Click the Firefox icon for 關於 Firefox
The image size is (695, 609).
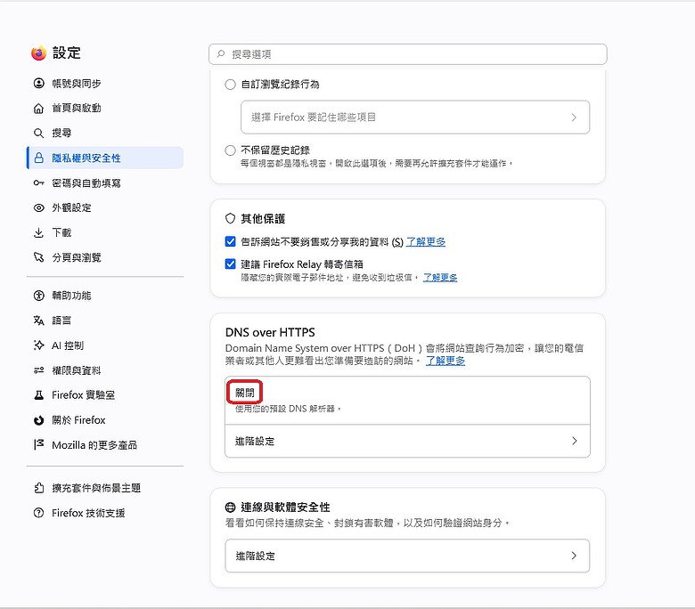click(39, 420)
